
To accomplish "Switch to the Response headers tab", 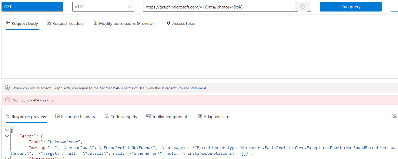I will point(75,117).
